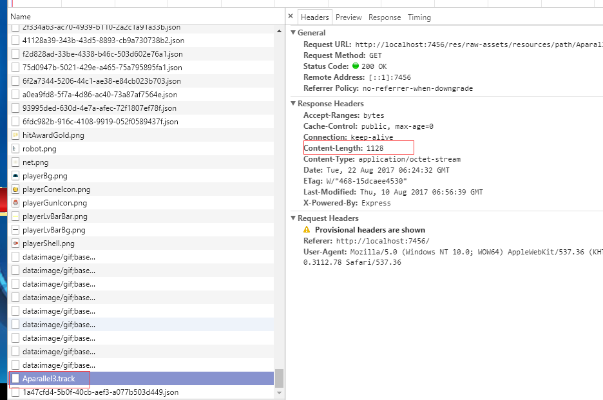Click the playerGunIcon.png thumbnail icon
This screenshot has width=603, height=400.
[x=16, y=203]
